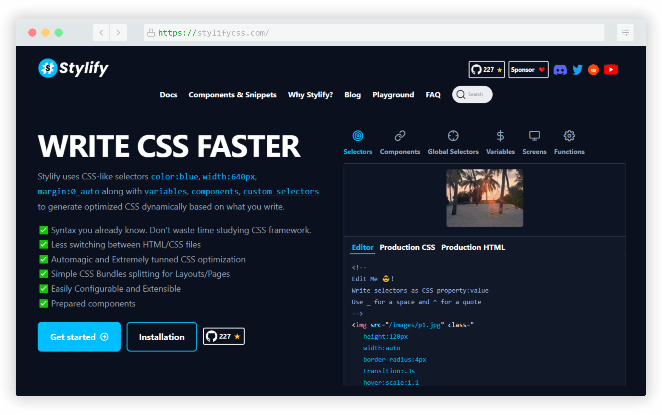Select the Global Selectors crosshair icon
Image resolution: width=662 pixels, height=415 pixels.
tap(453, 136)
